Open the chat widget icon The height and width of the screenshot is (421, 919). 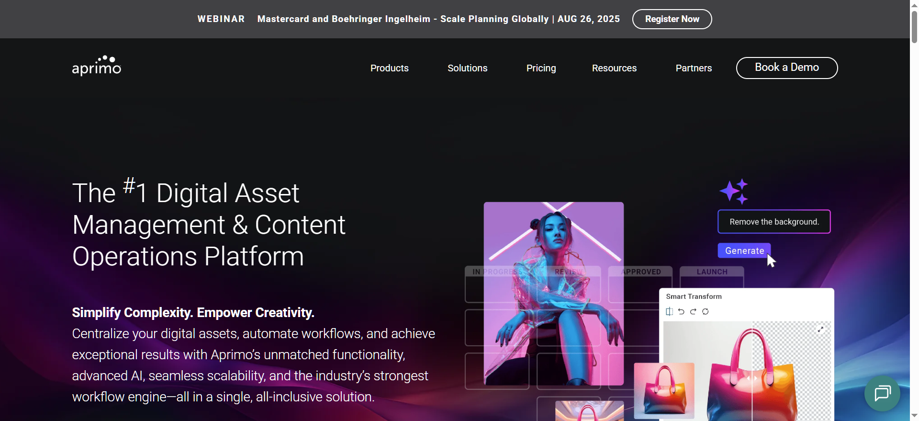pyautogui.click(x=882, y=393)
